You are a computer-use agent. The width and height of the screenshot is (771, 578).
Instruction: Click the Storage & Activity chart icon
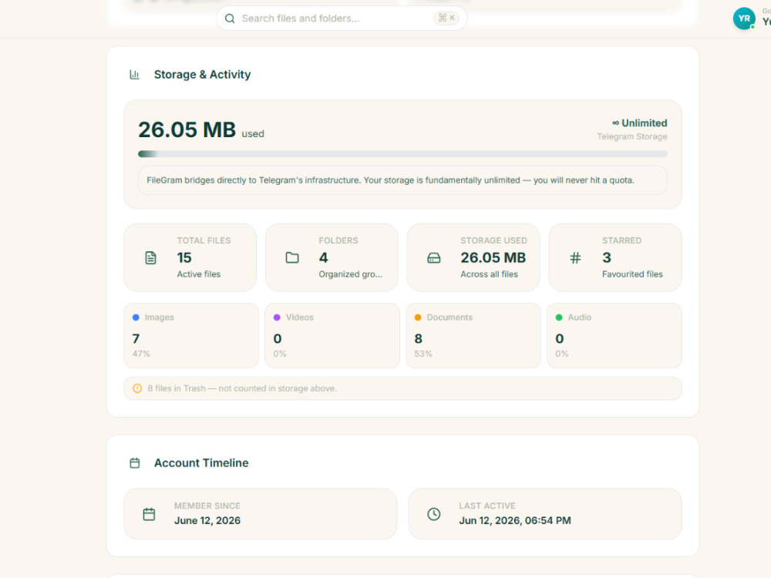(x=134, y=75)
